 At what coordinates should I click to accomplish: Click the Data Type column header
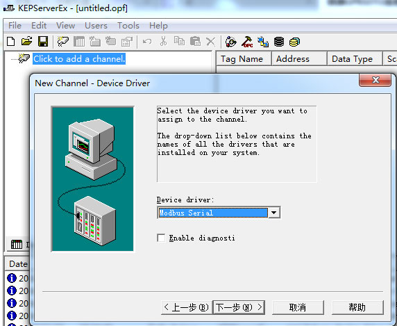(x=355, y=59)
